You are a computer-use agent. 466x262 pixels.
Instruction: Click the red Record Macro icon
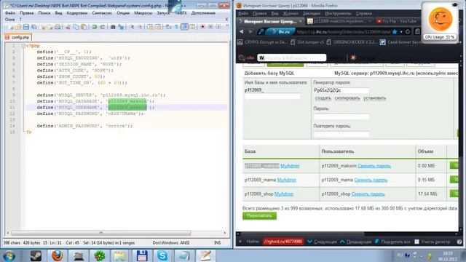pyautogui.click(x=202, y=27)
